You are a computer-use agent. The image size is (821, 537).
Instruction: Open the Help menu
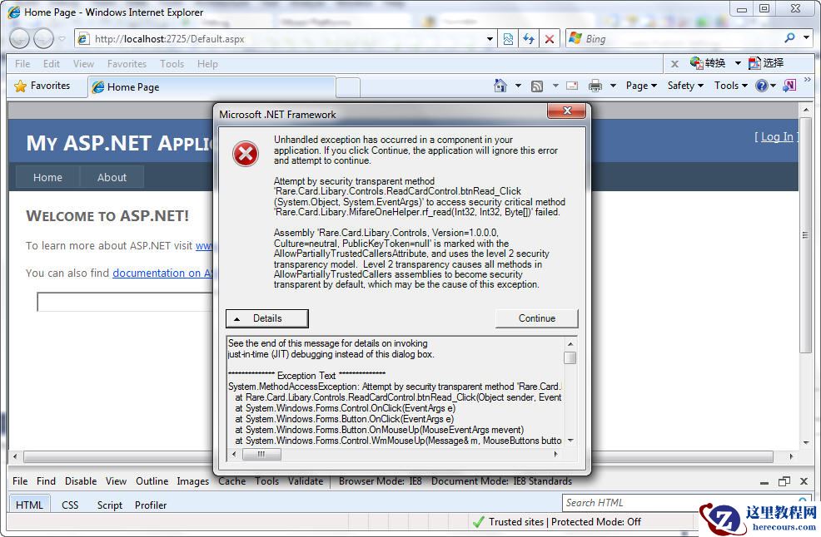coord(207,64)
